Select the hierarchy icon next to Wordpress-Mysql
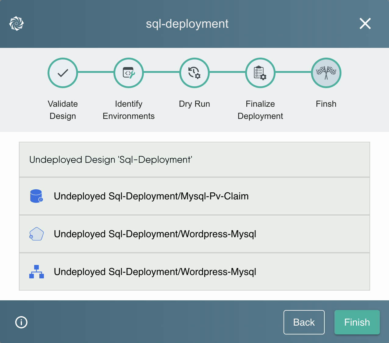Viewport: 389px width, 343px height. tap(36, 272)
